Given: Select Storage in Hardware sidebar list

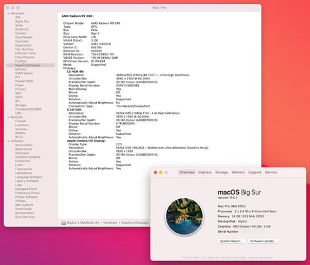Looking at the screenshot, I should 21,105.
